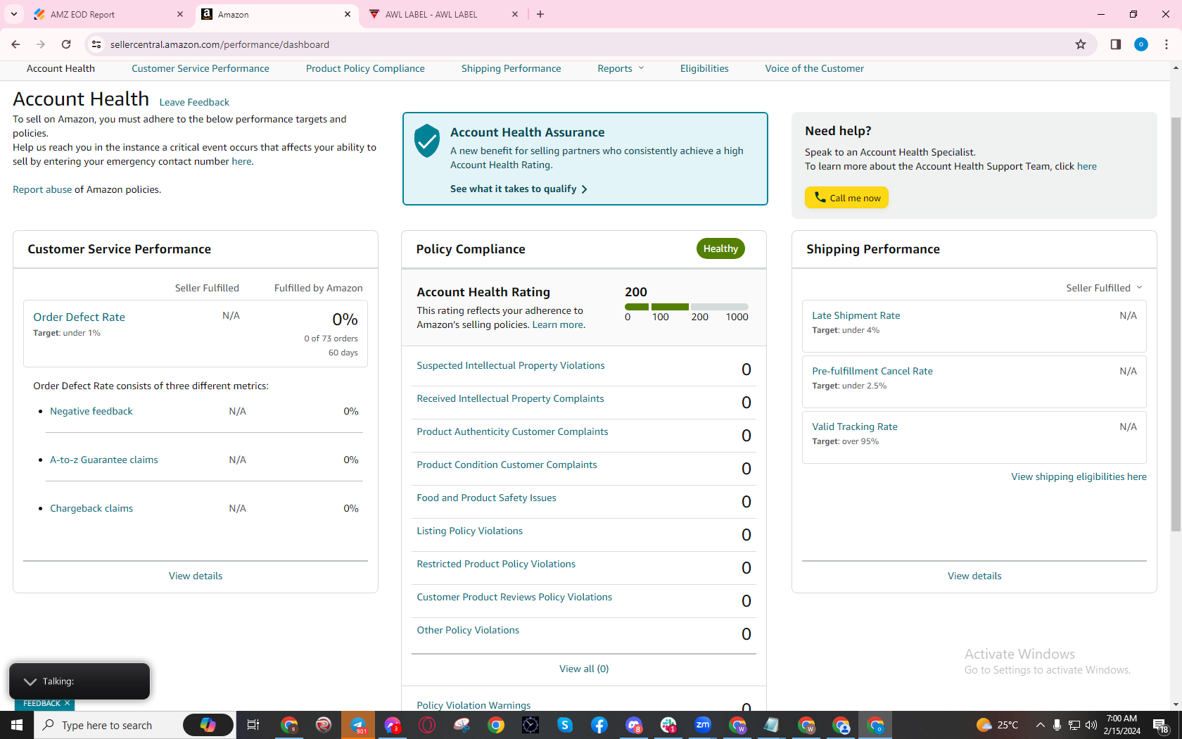This screenshot has height=739, width=1182.
Task: Open the Order Defect Rate link
Action: (79, 317)
